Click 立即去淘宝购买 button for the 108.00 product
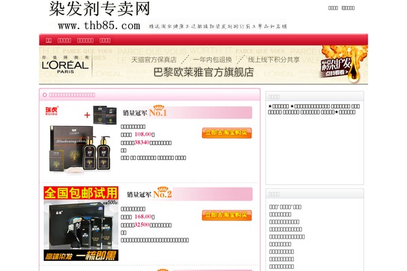407x271 pixels. [227, 133]
